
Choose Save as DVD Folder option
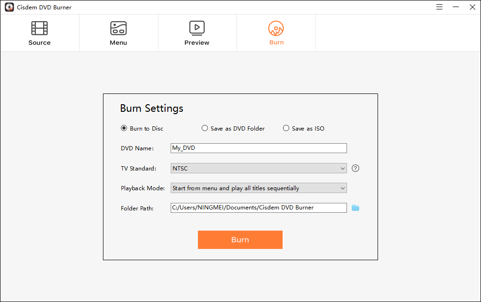coord(233,128)
